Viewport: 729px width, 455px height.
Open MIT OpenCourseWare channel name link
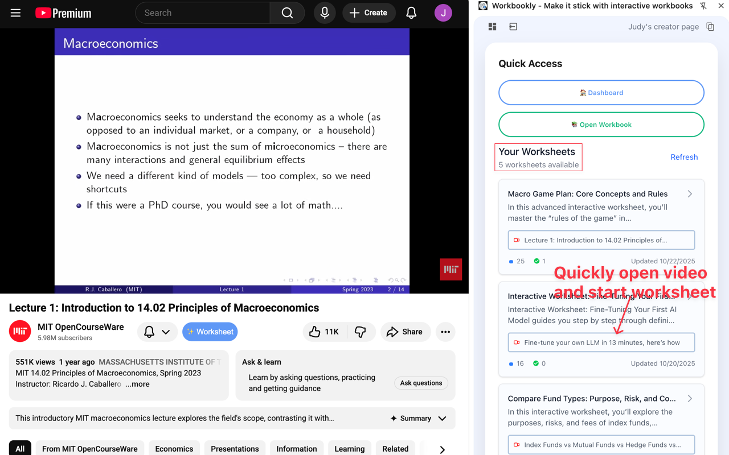tap(80, 327)
